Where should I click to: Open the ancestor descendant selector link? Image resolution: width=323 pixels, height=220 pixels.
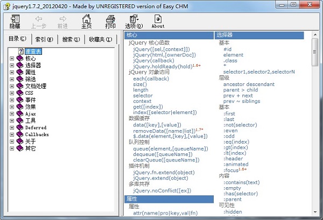(x=249, y=84)
